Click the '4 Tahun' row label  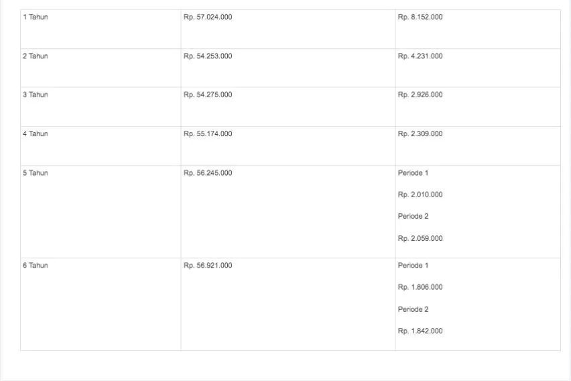click(36, 134)
